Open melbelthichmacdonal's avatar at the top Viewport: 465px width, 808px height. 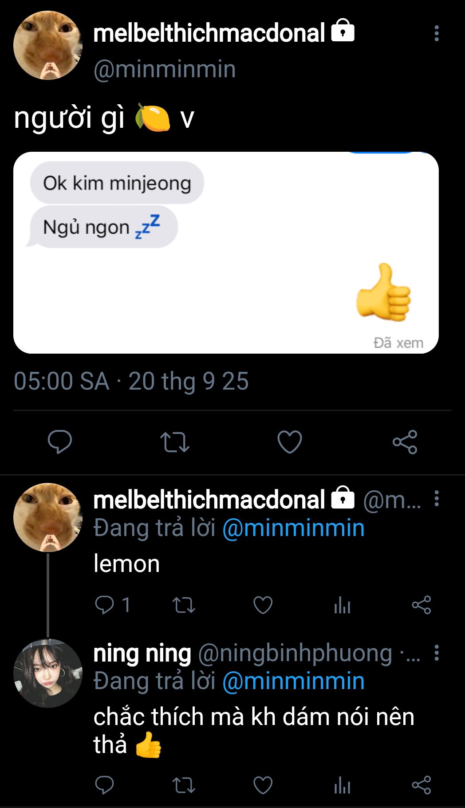48,45
